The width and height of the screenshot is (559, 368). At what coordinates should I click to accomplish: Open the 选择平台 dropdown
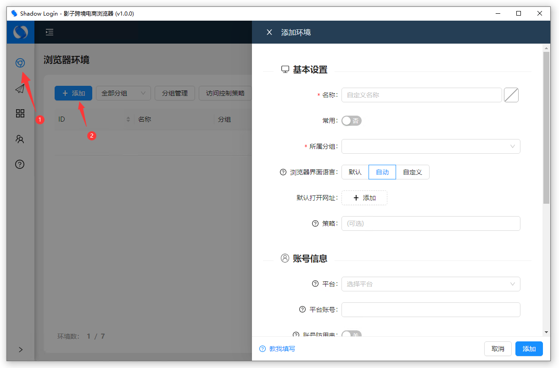430,284
